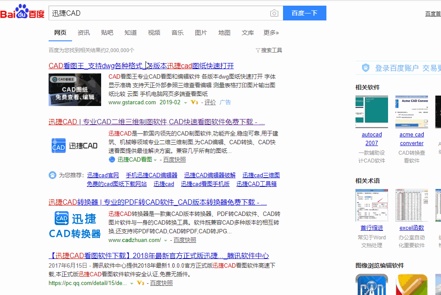
Task: Expand dropdown arrow beside www.gstarcad.com 2019-02
Action: coord(185,103)
